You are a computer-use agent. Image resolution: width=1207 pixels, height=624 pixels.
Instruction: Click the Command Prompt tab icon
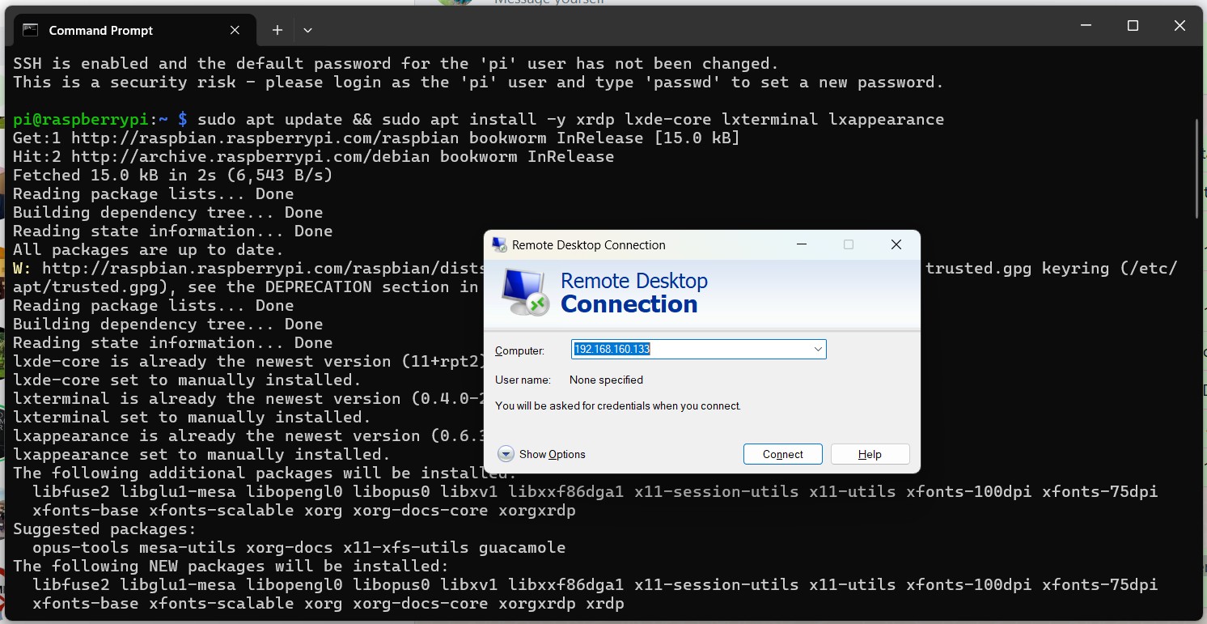coord(31,30)
